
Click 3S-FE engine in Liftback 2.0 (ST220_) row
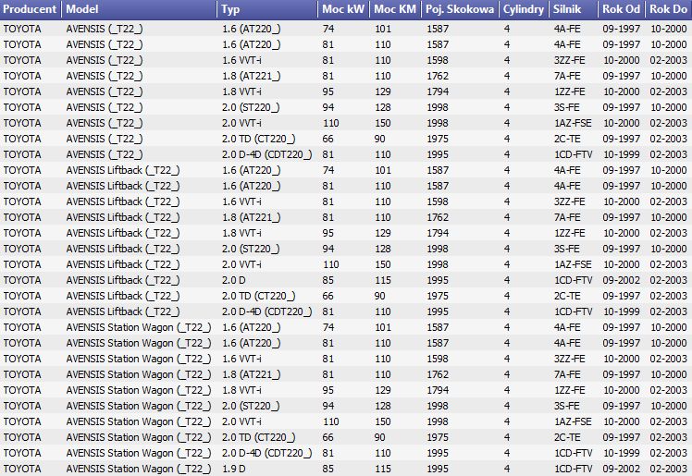pos(567,249)
